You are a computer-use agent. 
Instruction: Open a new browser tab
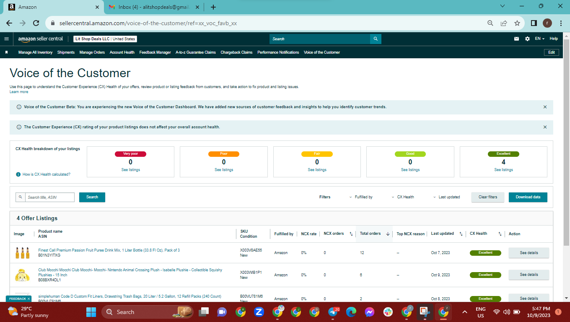(x=213, y=7)
